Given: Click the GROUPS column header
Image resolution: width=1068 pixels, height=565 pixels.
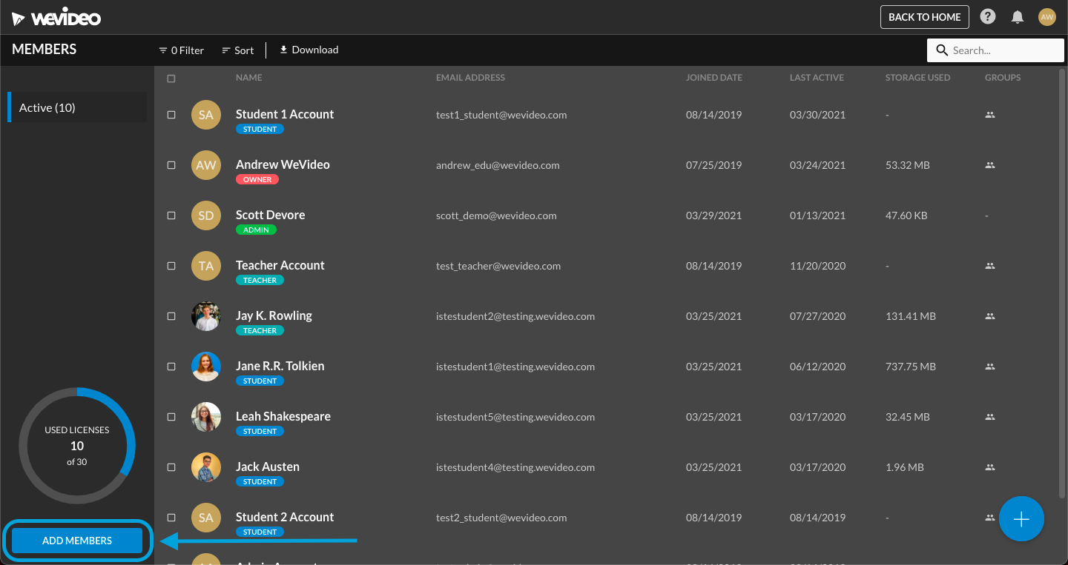Looking at the screenshot, I should point(1003,78).
